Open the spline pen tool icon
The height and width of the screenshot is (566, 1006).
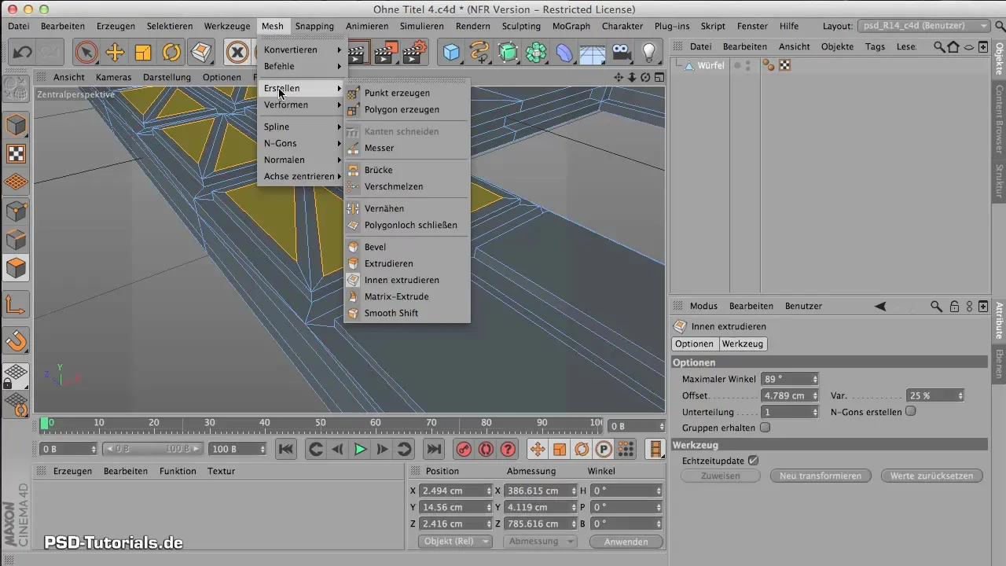pos(479,53)
